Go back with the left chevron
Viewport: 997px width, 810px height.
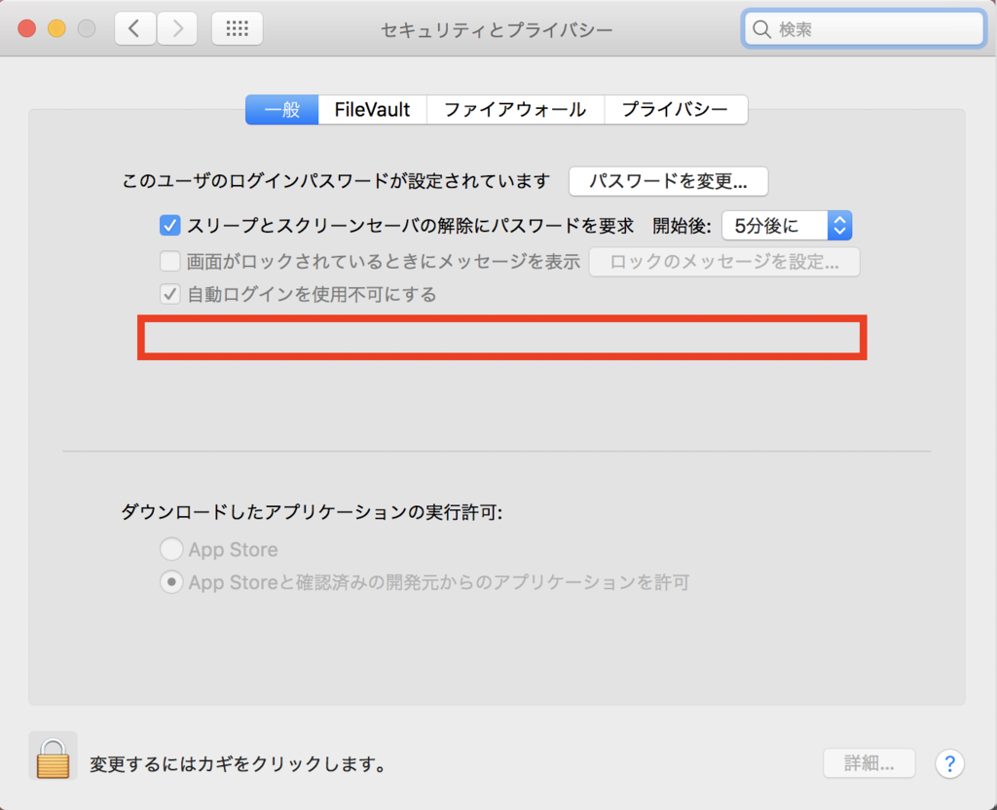click(x=134, y=28)
